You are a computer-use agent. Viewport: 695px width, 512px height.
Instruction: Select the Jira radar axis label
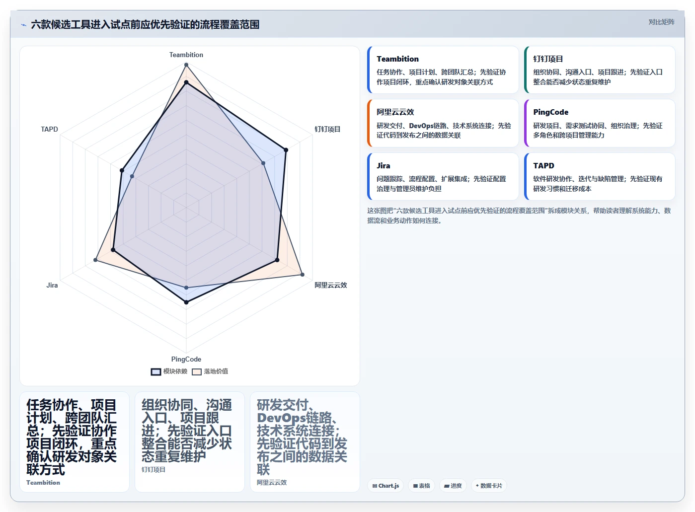52,285
